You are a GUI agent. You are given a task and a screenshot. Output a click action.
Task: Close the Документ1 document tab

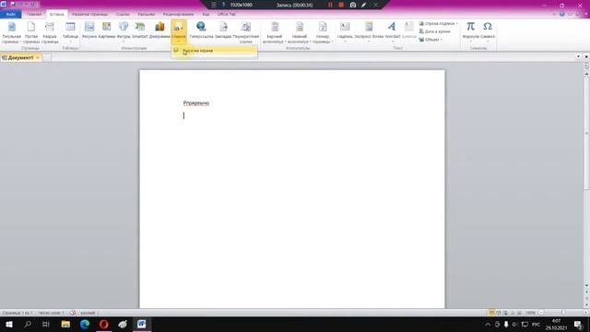(38, 57)
